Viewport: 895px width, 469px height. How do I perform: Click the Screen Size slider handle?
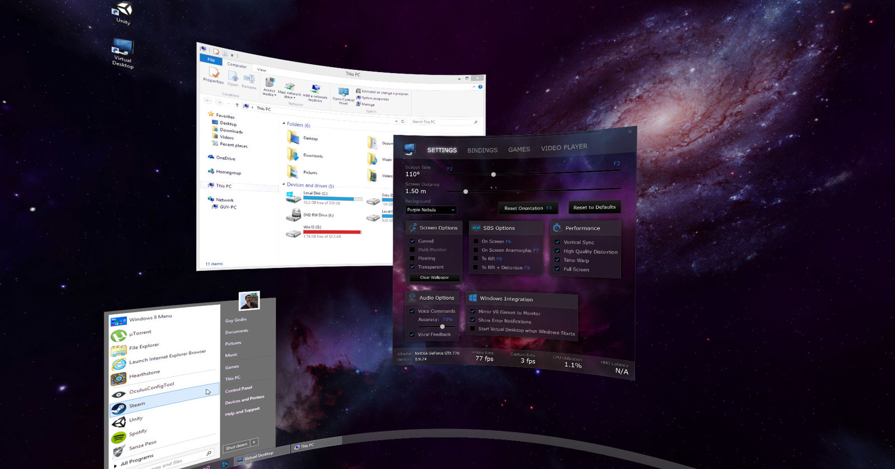[x=493, y=175]
